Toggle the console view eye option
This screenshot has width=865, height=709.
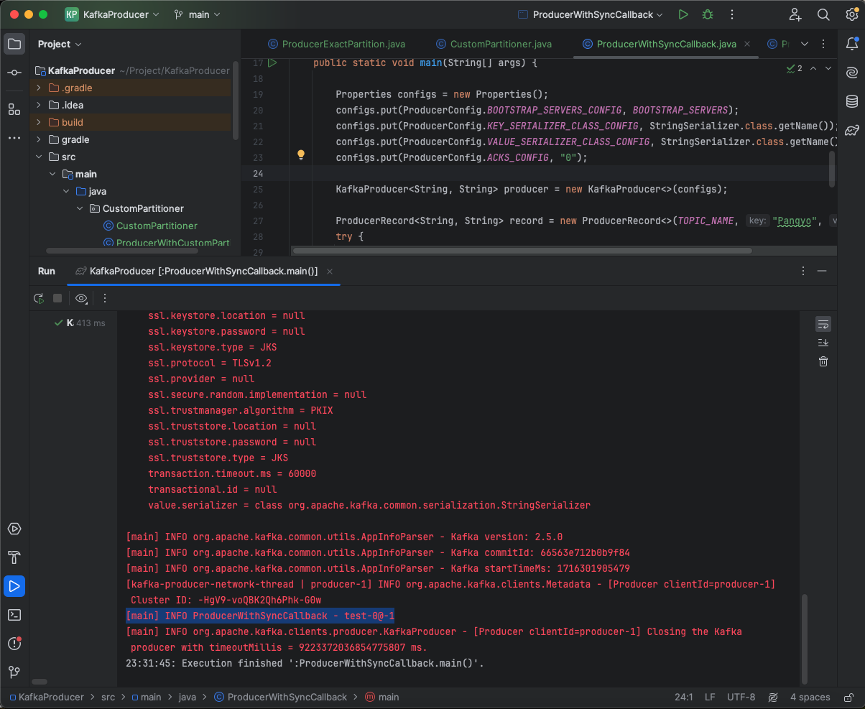pyautogui.click(x=81, y=298)
